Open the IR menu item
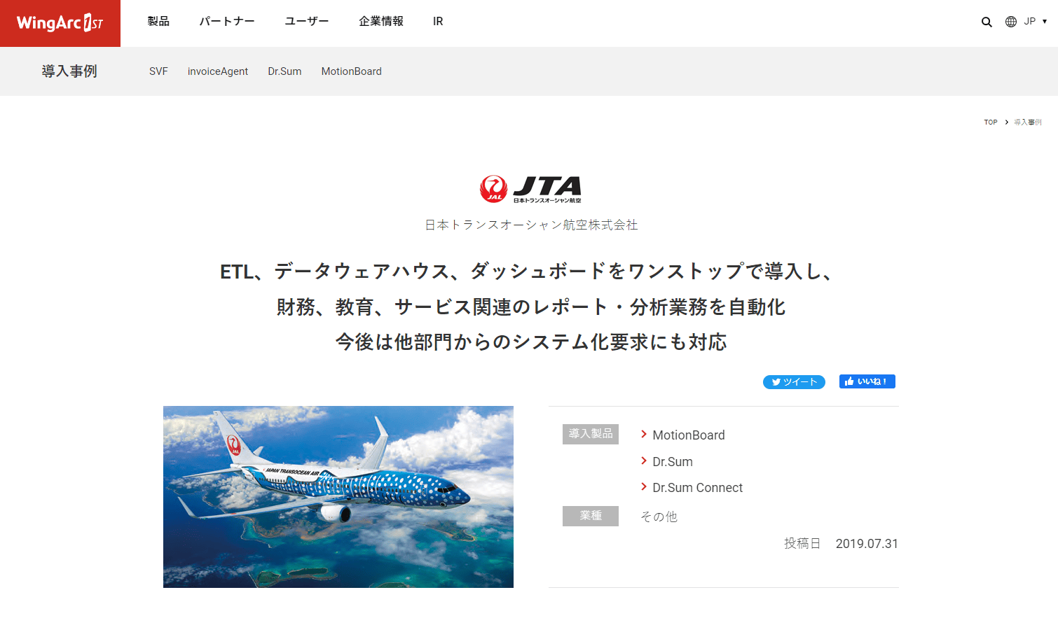1058x632 pixels. [438, 22]
